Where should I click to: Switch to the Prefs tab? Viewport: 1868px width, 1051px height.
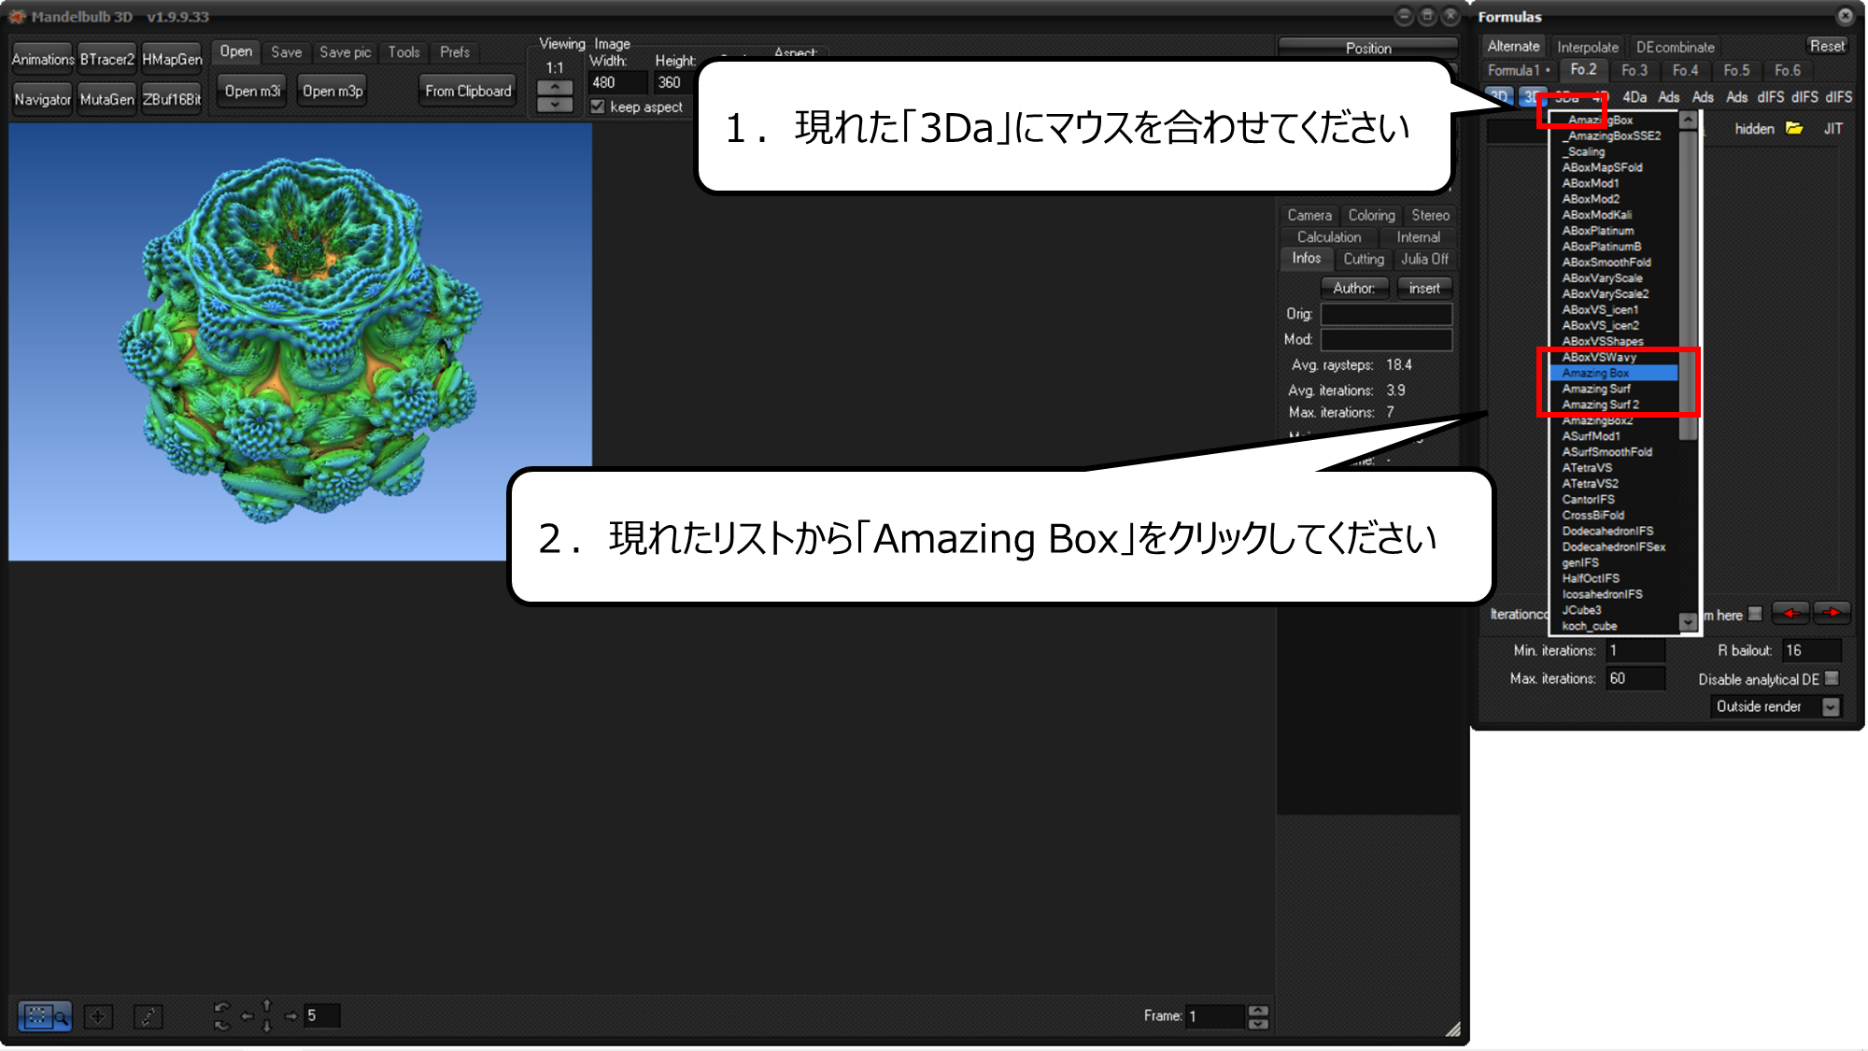point(455,52)
